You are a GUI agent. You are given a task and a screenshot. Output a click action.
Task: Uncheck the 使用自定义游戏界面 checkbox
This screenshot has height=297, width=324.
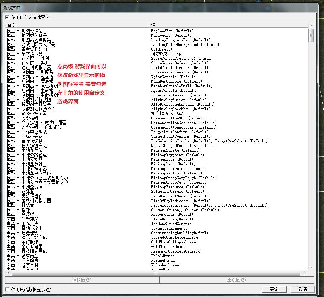(7, 17)
